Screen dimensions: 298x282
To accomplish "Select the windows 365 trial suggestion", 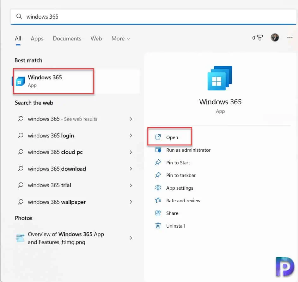I will pyautogui.click(x=49, y=185).
